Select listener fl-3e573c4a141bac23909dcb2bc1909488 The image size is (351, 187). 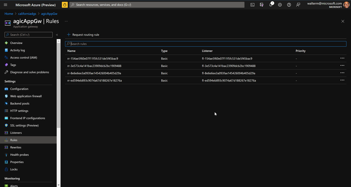[x=229, y=66]
